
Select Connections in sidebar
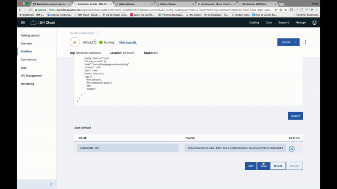point(29,59)
